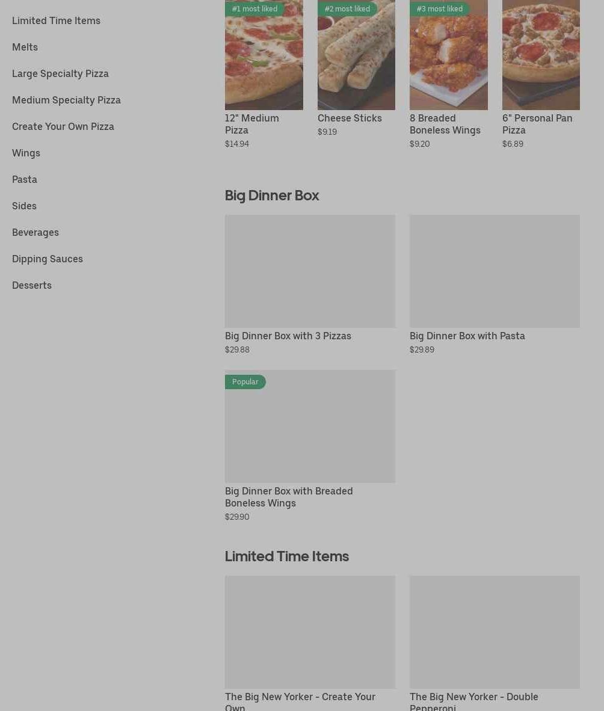Select Wings category in sidebar
604x711 pixels.
point(26,153)
